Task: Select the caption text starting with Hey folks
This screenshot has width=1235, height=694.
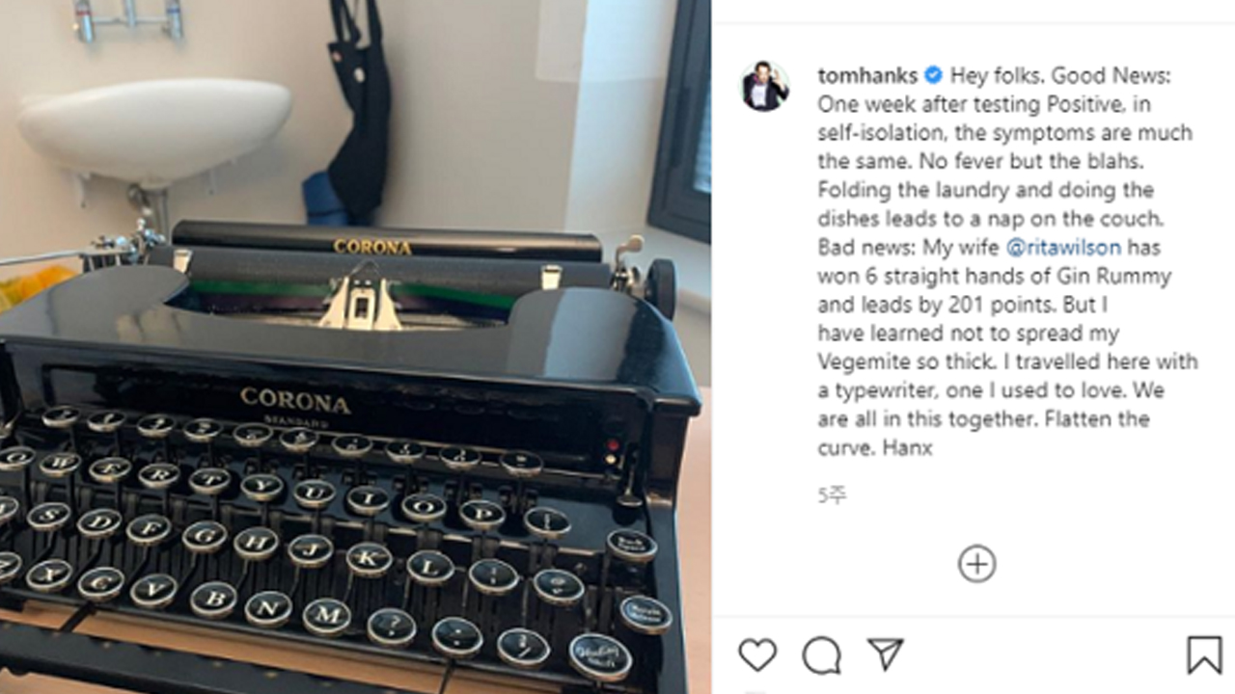Action: pyautogui.click(x=1005, y=261)
